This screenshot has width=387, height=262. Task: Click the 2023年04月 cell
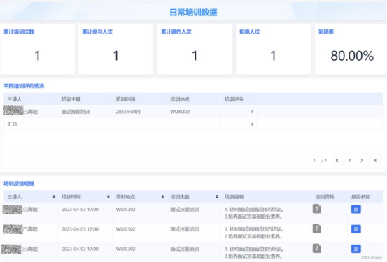point(128,112)
